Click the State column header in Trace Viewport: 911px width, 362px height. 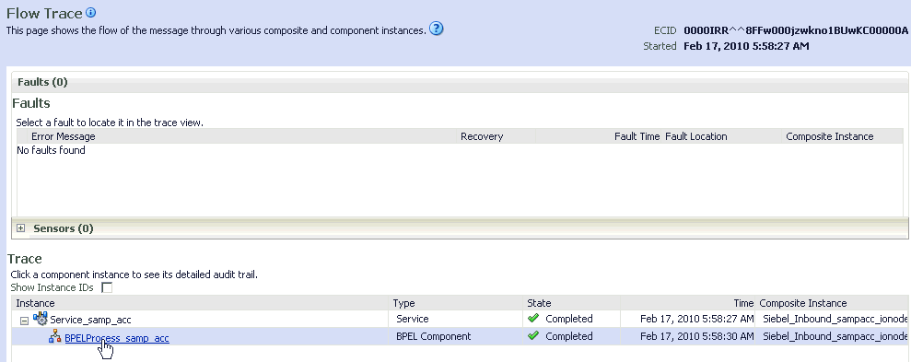tap(539, 303)
